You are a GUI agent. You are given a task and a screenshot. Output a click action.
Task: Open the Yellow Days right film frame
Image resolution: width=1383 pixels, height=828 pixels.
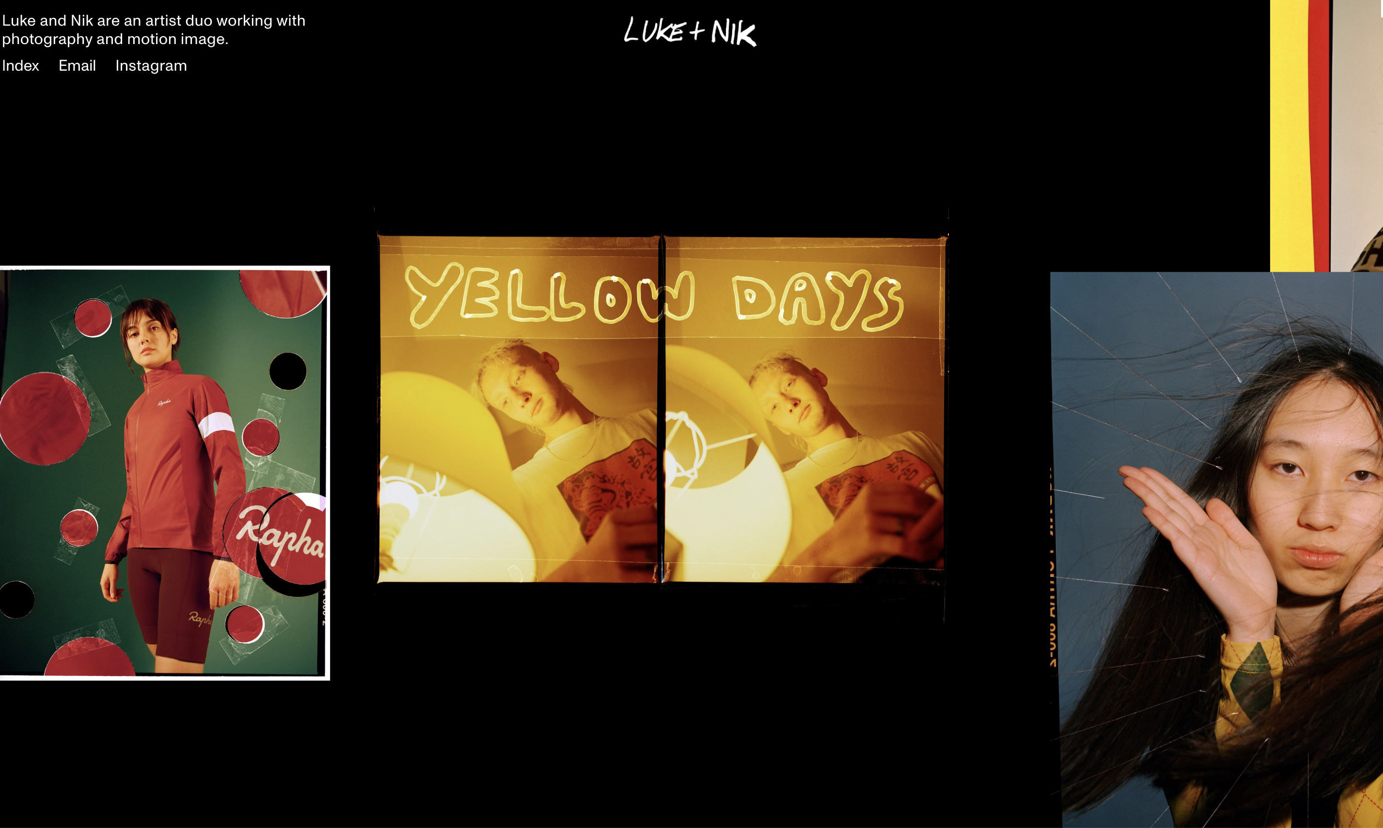[x=804, y=409]
